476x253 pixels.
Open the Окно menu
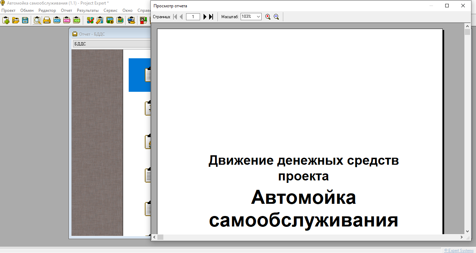click(128, 10)
